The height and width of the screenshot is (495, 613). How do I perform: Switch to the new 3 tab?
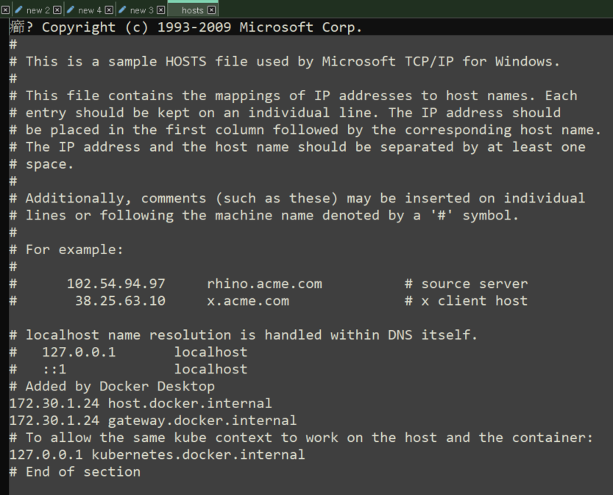[141, 10]
